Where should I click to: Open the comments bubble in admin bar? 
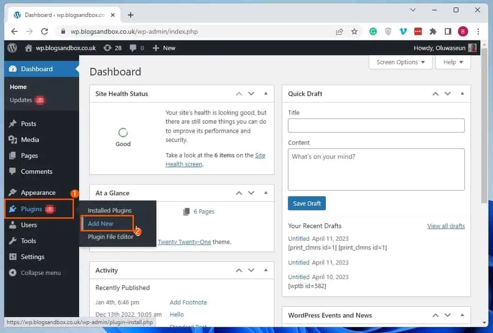point(137,48)
